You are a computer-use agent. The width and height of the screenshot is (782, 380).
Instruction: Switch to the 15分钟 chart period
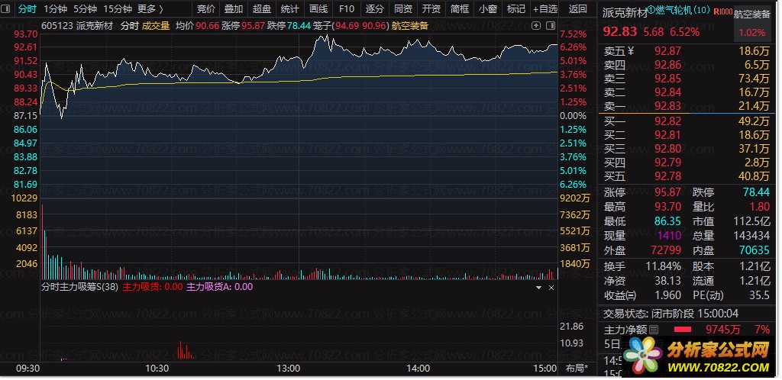[x=117, y=9]
